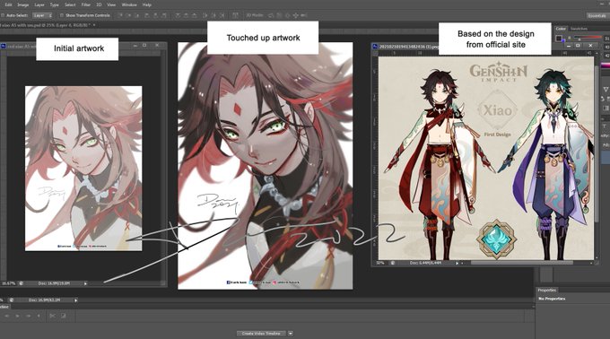Image resolution: width=610 pixels, height=339 pixels.
Task: Click the timeline transition icon beside scissors
Action: click(63, 316)
